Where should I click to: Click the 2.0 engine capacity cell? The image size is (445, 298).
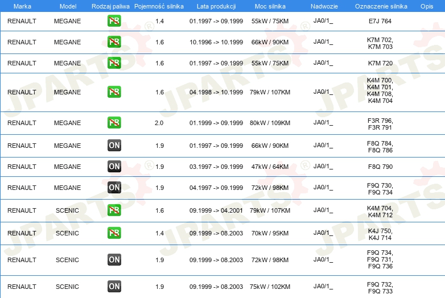[x=159, y=123]
